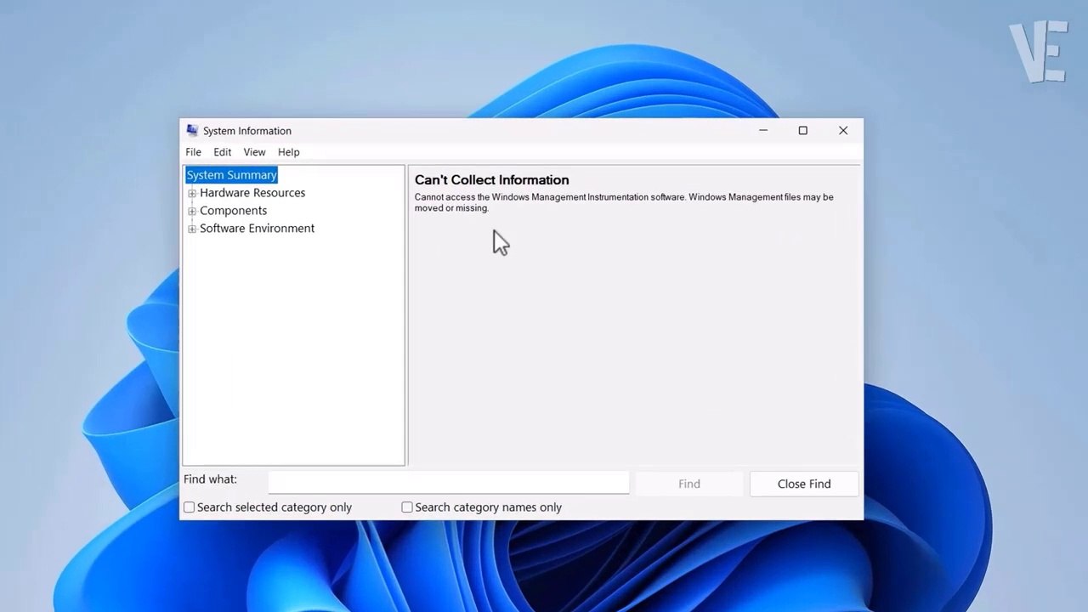Image resolution: width=1088 pixels, height=612 pixels.
Task: Click the Find button
Action: [x=689, y=484]
